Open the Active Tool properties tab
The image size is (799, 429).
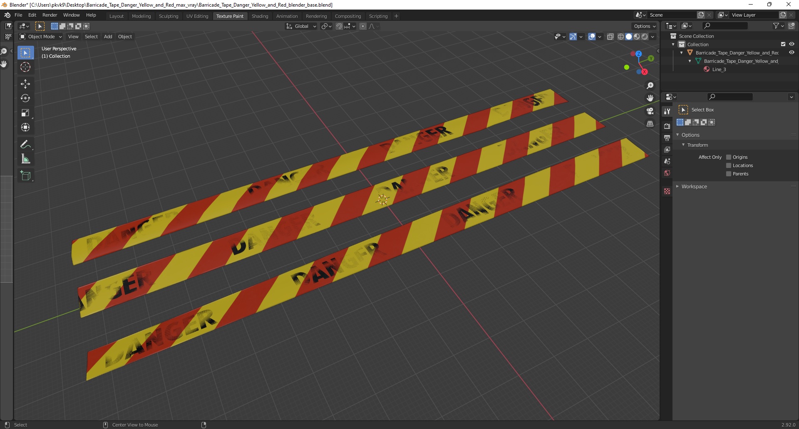point(667,111)
